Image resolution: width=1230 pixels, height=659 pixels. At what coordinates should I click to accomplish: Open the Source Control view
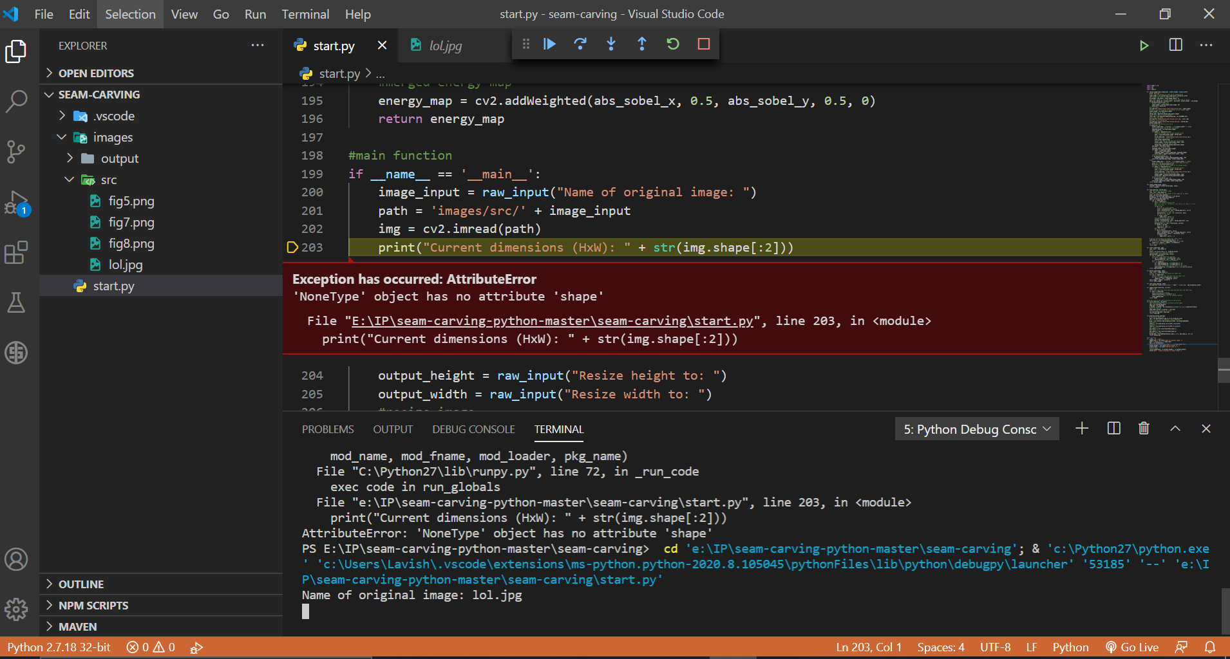16,152
